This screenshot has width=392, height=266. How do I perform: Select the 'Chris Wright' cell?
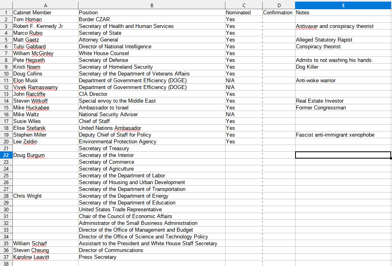(x=45, y=196)
